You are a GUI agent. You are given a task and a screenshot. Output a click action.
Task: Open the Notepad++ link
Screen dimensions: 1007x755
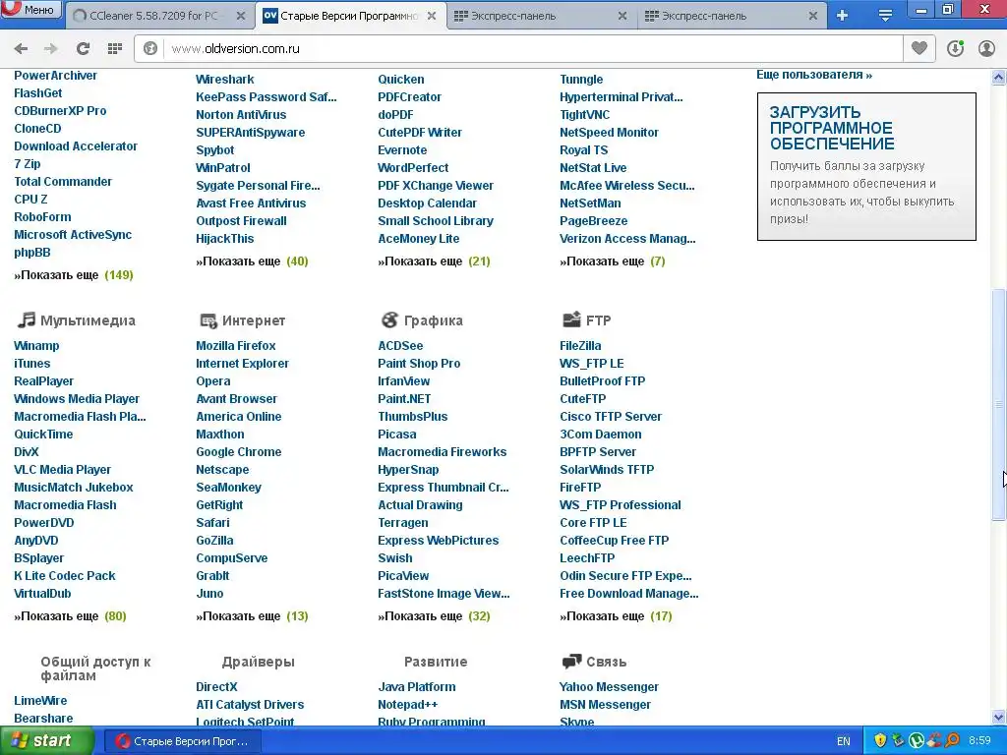click(407, 704)
